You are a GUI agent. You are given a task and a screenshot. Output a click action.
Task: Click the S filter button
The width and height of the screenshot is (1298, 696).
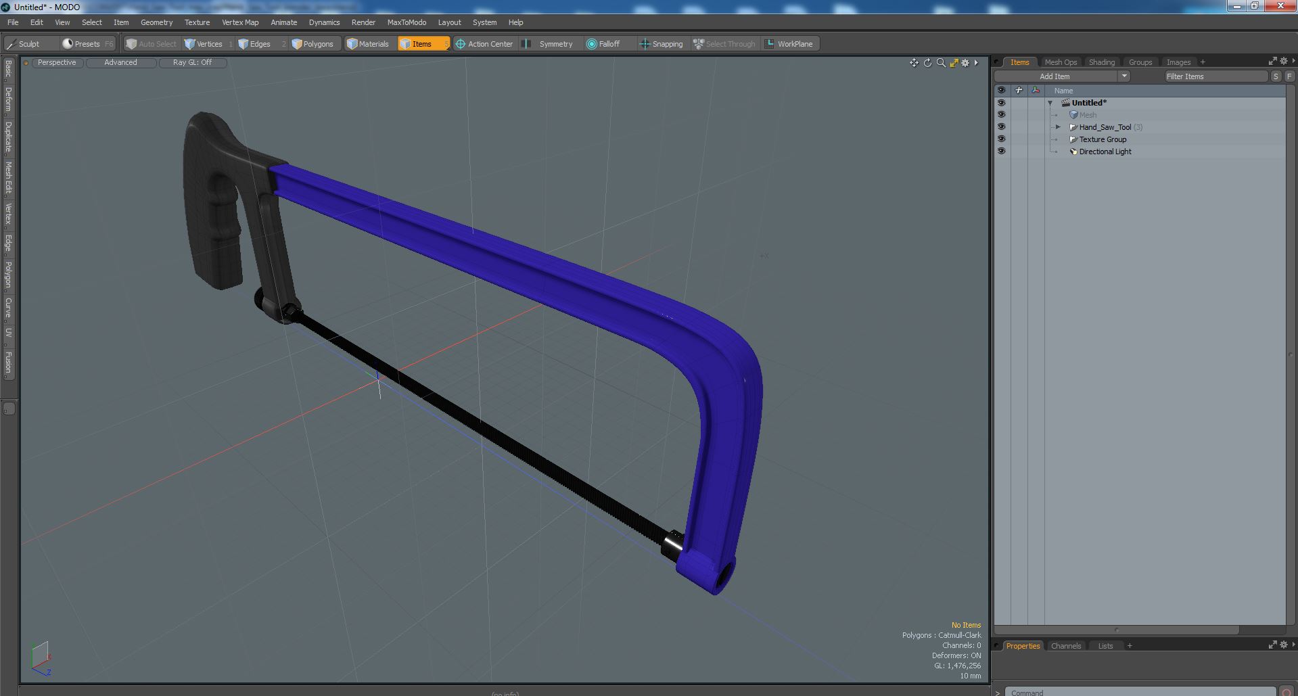coord(1276,76)
